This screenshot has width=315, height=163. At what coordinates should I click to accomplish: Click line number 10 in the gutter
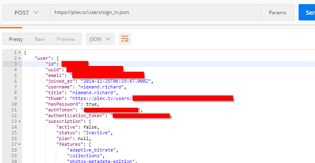14,104
